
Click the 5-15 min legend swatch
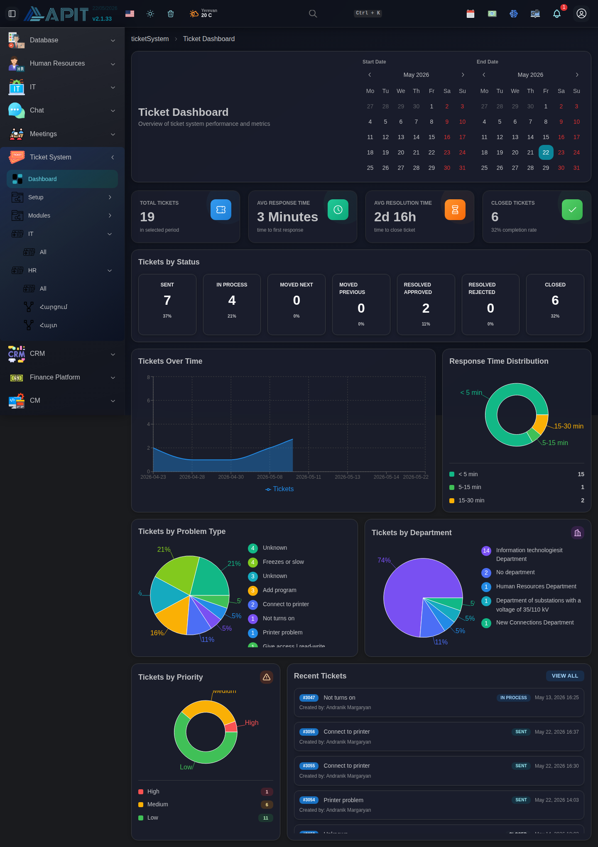[x=452, y=487]
